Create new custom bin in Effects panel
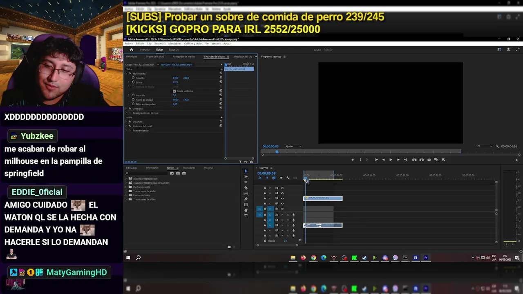 tap(229, 247)
